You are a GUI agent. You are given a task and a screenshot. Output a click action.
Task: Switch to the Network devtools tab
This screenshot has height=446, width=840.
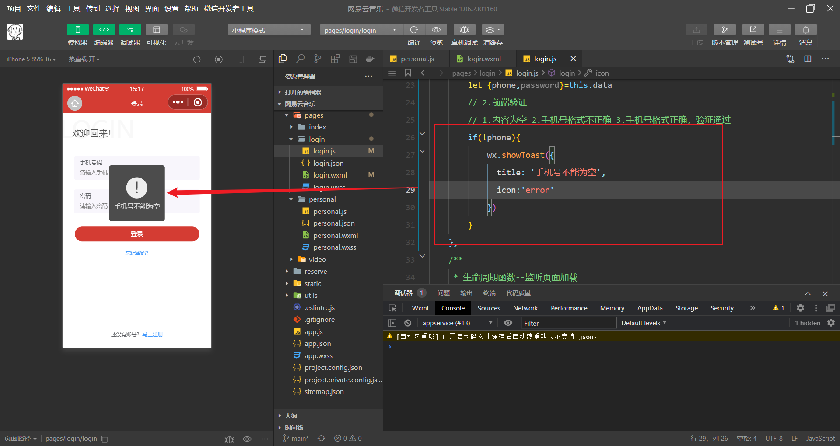(525, 308)
